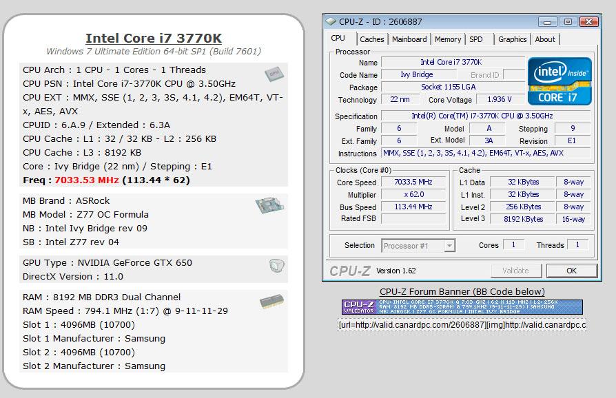
Task: Click the CPU-Z Validator forum banner
Action: (x=462, y=307)
